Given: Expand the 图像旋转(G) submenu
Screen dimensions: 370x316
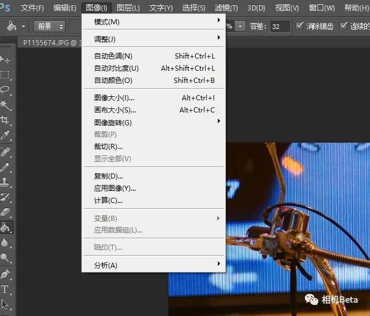Looking at the screenshot, I should [x=153, y=122].
